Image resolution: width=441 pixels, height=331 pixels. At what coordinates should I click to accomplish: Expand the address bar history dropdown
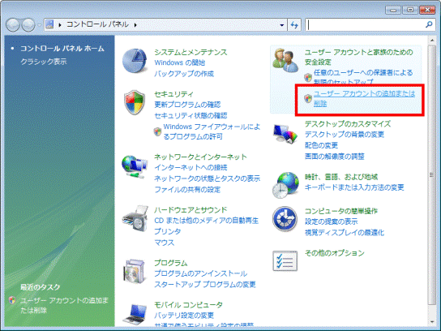282,25
